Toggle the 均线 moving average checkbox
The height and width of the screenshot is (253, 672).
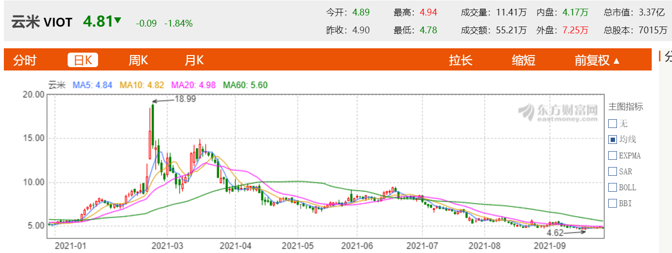click(613, 140)
